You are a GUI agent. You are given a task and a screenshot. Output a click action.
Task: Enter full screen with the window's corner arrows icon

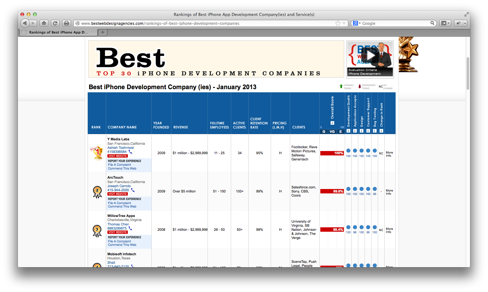coord(466,14)
